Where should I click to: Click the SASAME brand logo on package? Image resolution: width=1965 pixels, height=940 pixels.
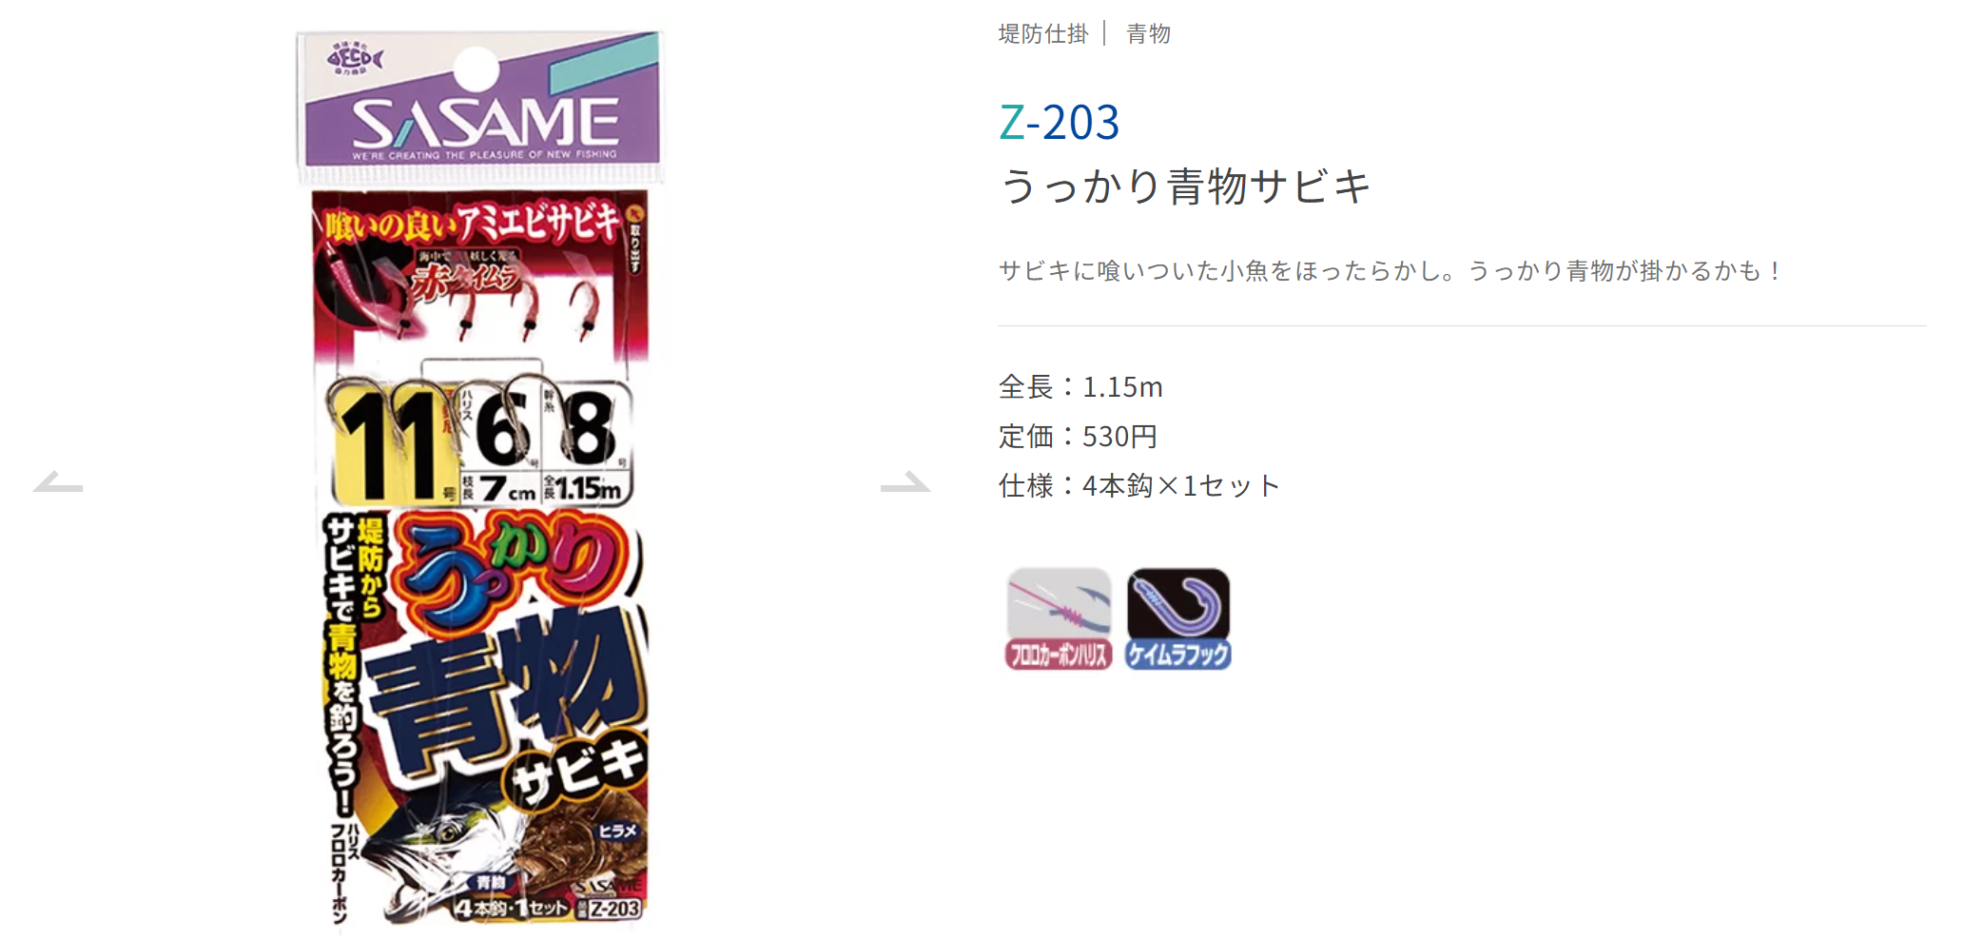(485, 124)
